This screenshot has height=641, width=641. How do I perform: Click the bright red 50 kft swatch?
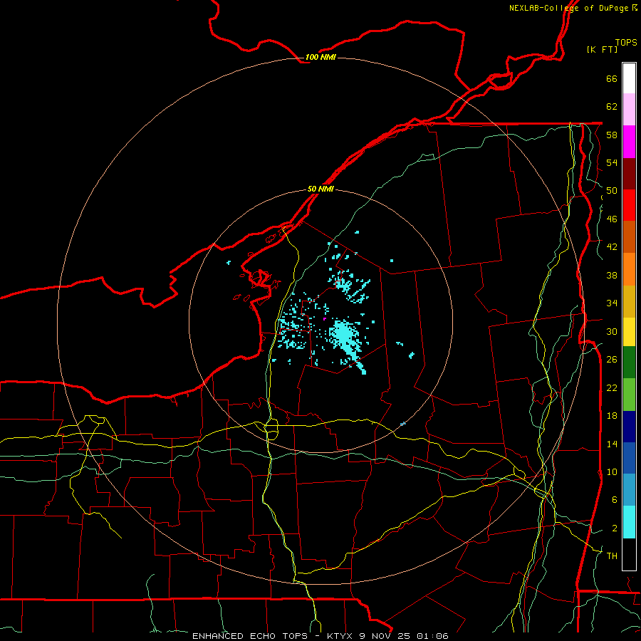point(629,206)
